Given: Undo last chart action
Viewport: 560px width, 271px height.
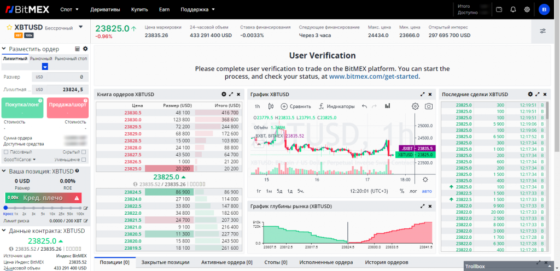Looking at the screenshot, I should (x=365, y=106).
